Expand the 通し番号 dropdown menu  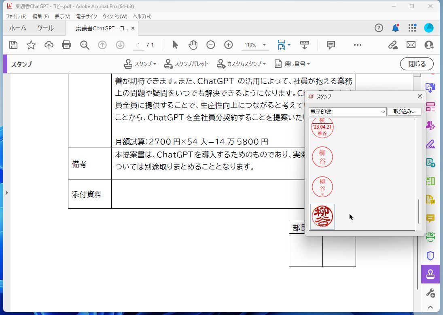click(x=292, y=63)
